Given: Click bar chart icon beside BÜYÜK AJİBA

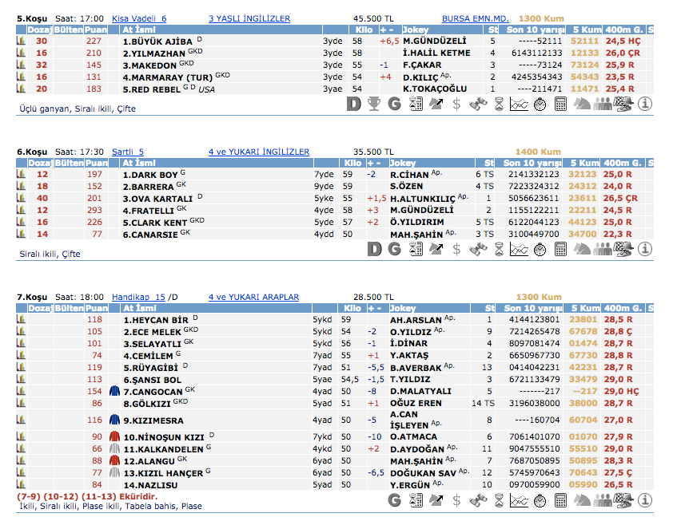Looking at the screenshot, I should [22, 41].
